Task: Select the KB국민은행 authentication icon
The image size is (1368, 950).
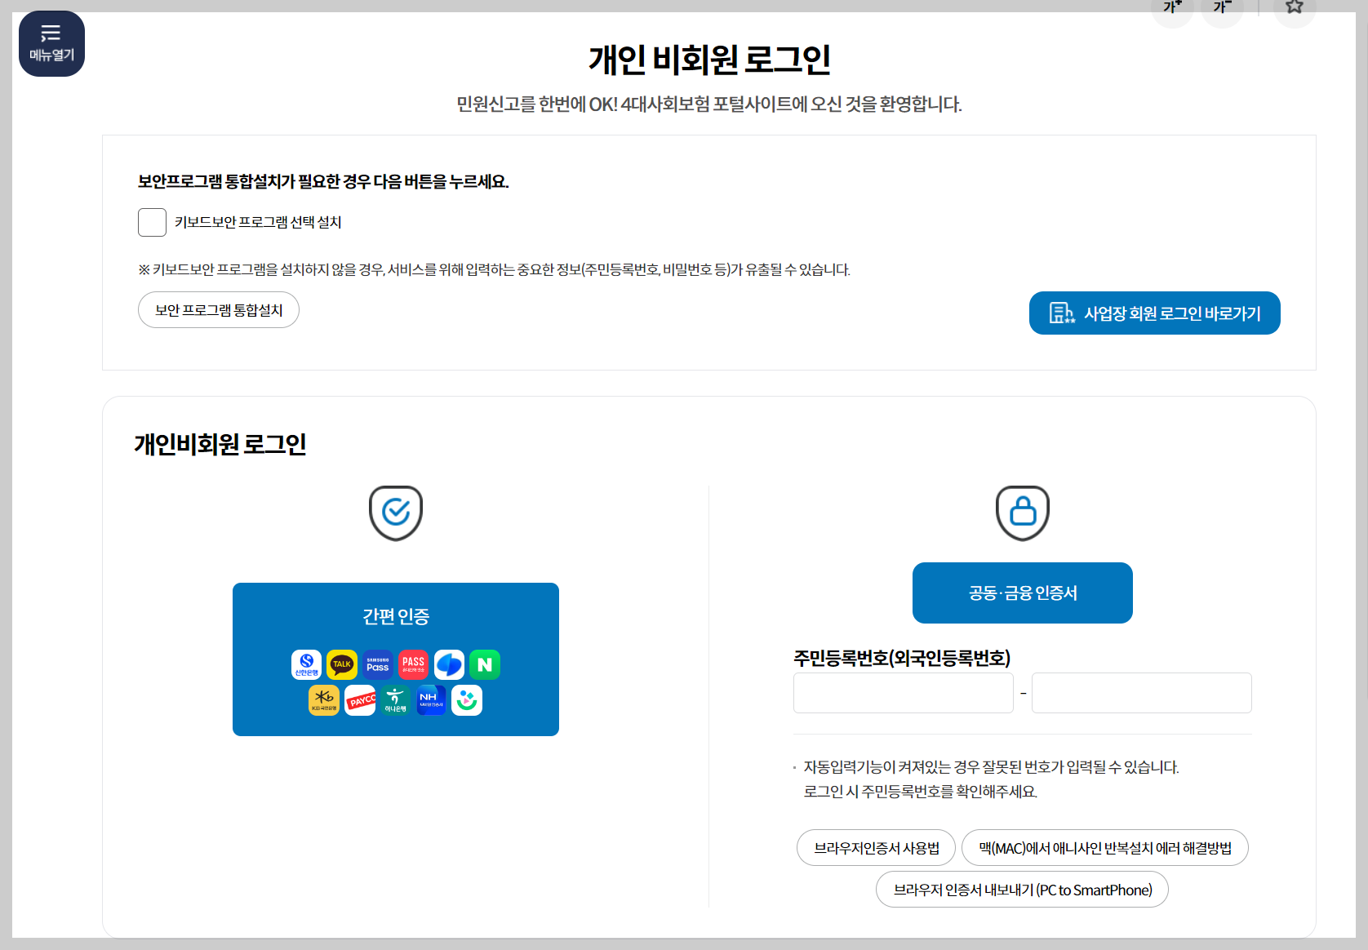Action: click(x=324, y=700)
